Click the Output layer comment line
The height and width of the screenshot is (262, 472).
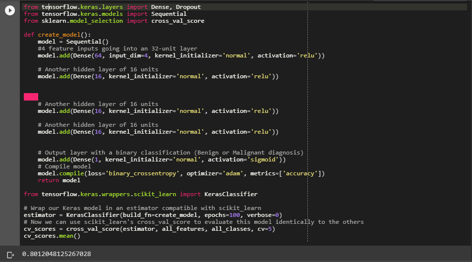pos(171,153)
